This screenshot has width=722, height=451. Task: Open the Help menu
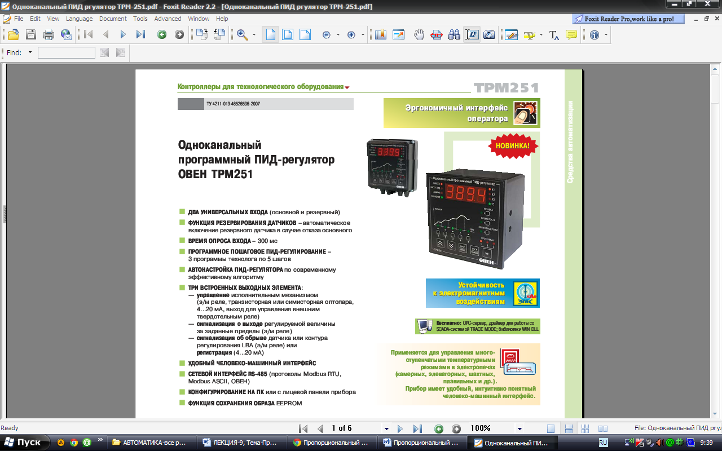click(222, 19)
